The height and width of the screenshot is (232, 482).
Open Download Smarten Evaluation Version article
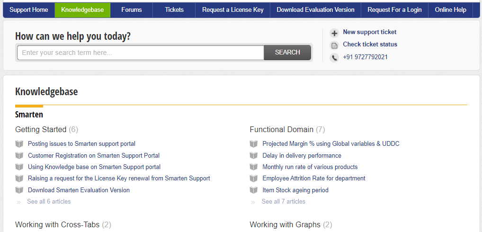click(x=79, y=190)
